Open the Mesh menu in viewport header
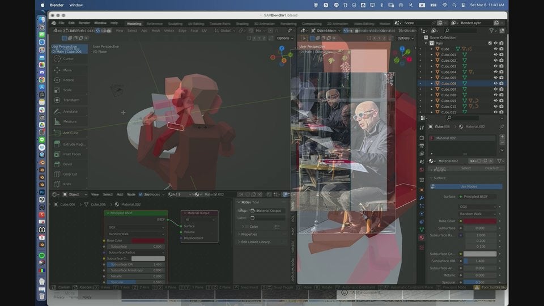This screenshot has height=306, width=544. coord(156,31)
